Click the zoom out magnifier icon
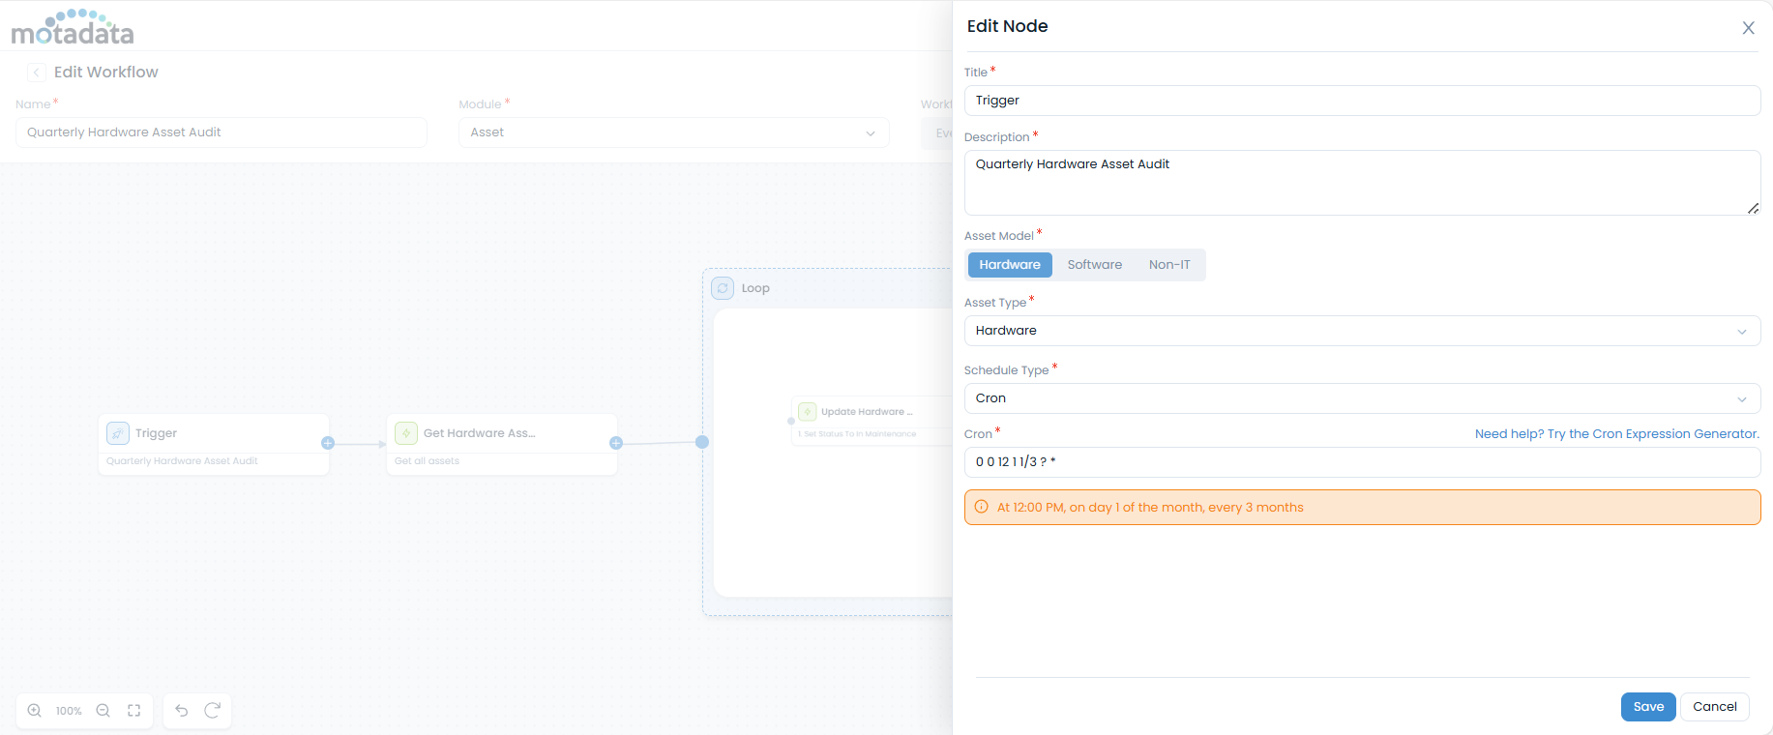This screenshot has width=1773, height=735. pos(103,711)
